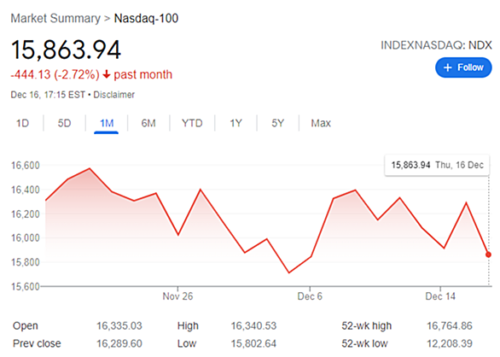500x357 pixels.
Task: Select the 5D time range tab
Action: point(64,123)
